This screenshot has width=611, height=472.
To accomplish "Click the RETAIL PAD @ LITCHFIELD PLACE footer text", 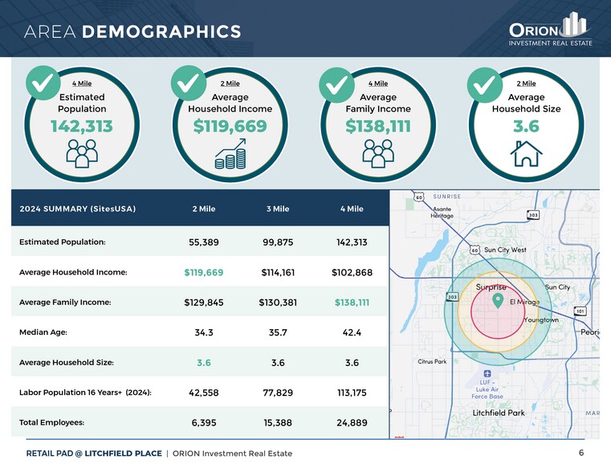I will point(95,454).
